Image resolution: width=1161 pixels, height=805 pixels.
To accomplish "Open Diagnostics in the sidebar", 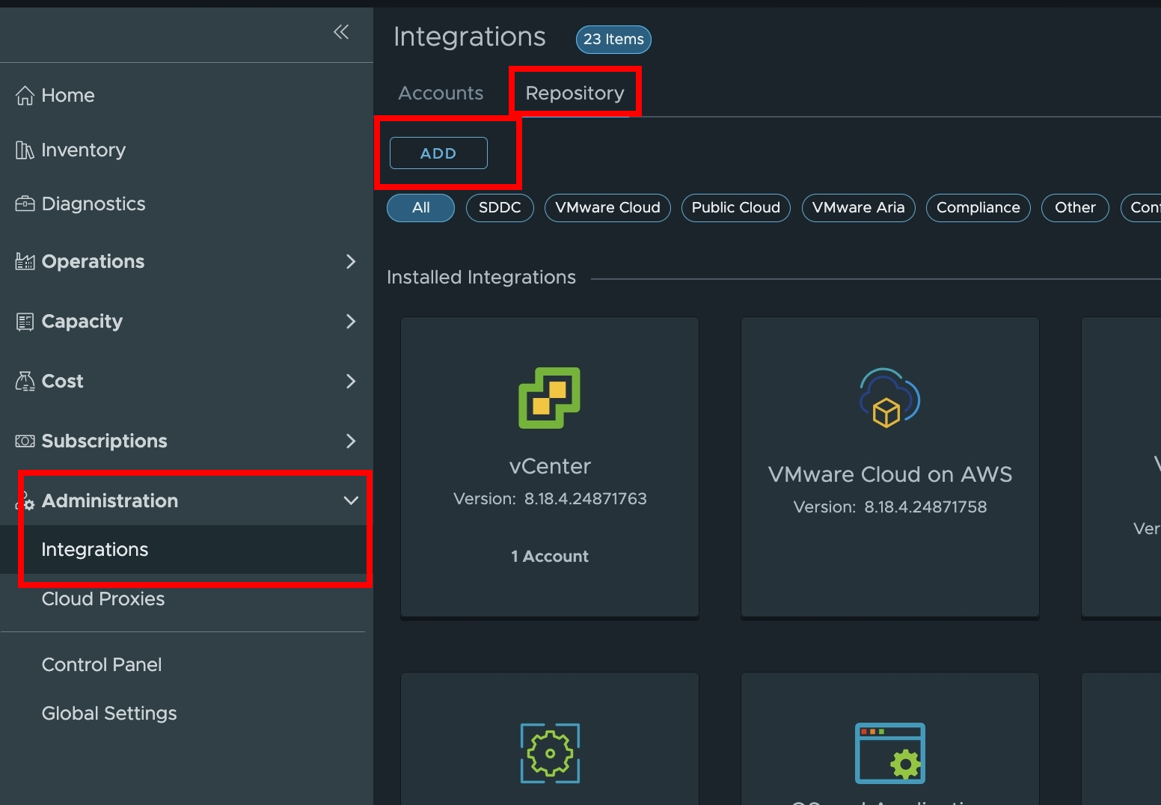I will (x=94, y=204).
